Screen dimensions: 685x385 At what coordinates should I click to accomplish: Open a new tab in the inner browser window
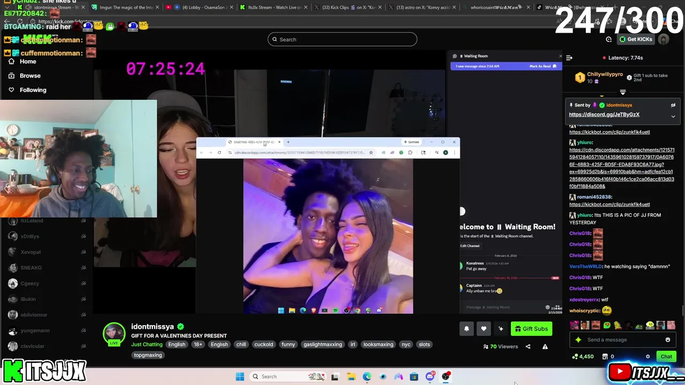288,142
